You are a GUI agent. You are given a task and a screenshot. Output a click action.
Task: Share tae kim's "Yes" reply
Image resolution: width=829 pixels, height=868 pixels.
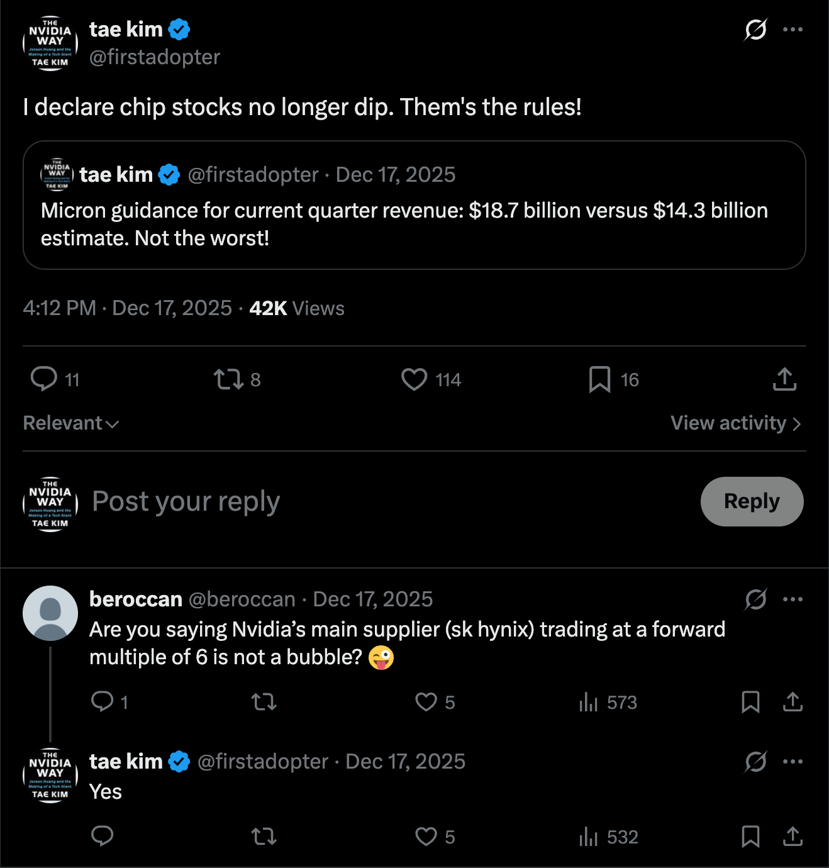point(793,837)
